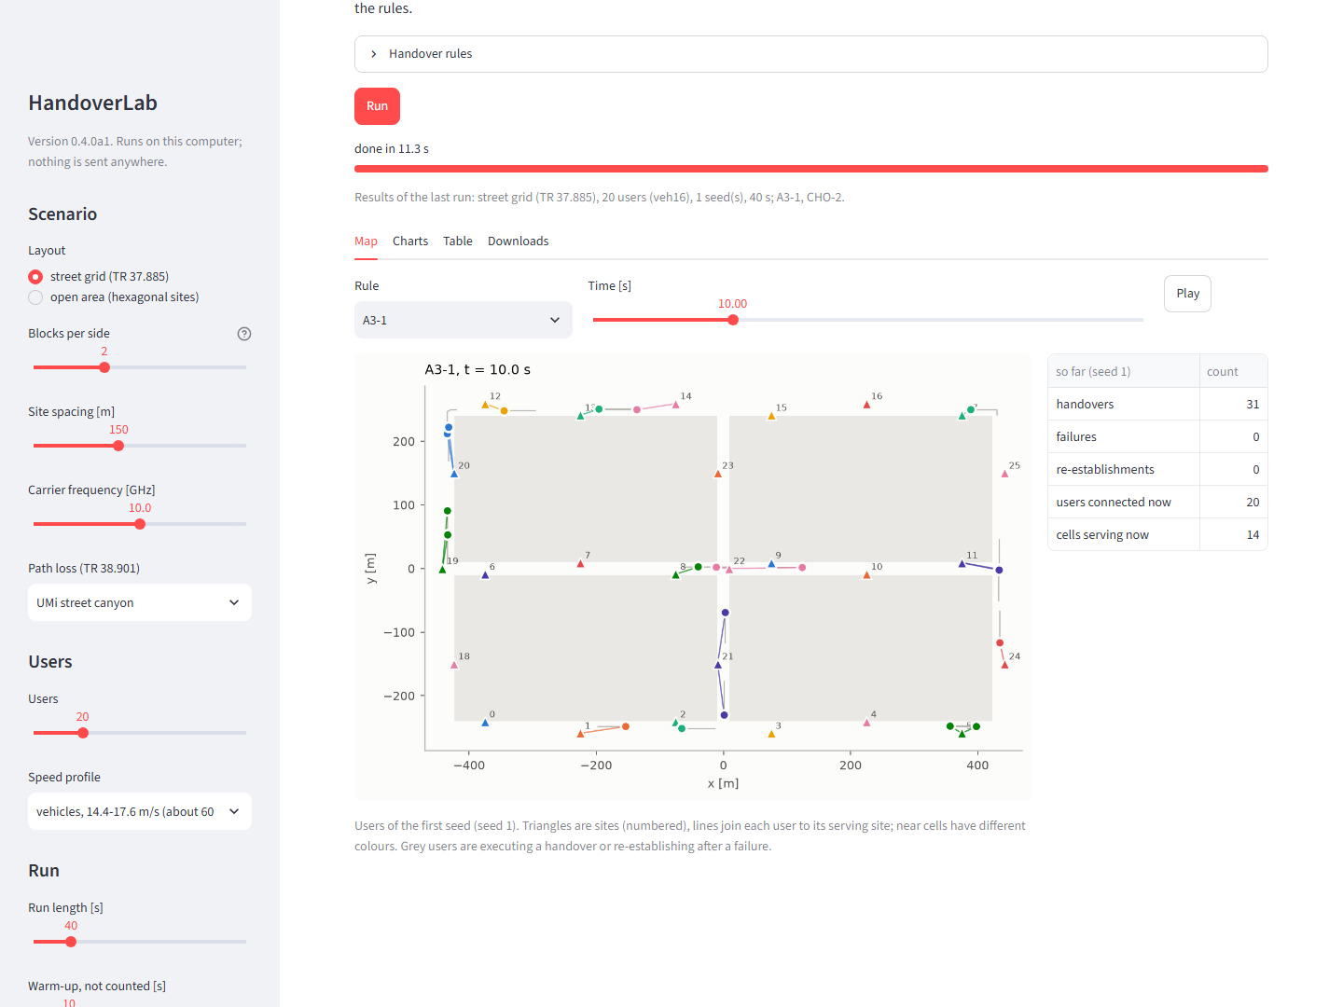Image resolution: width=1343 pixels, height=1007 pixels.
Task: Open the Rule dropdown showing A3-1
Action: pyautogui.click(x=464, y=320)
